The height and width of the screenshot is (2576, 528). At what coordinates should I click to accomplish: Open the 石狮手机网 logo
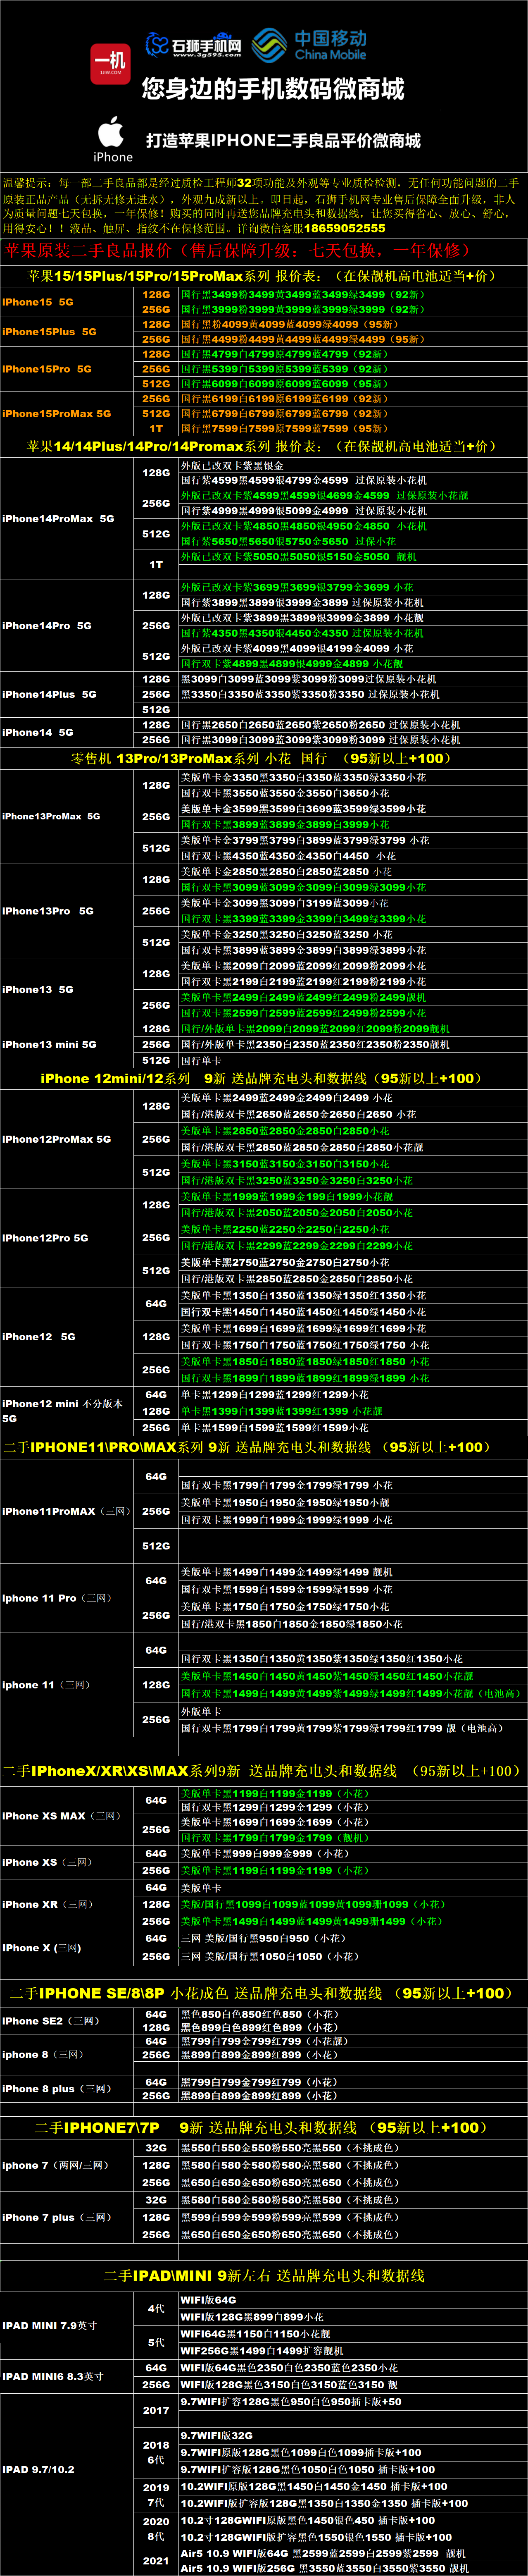point(194,45)
